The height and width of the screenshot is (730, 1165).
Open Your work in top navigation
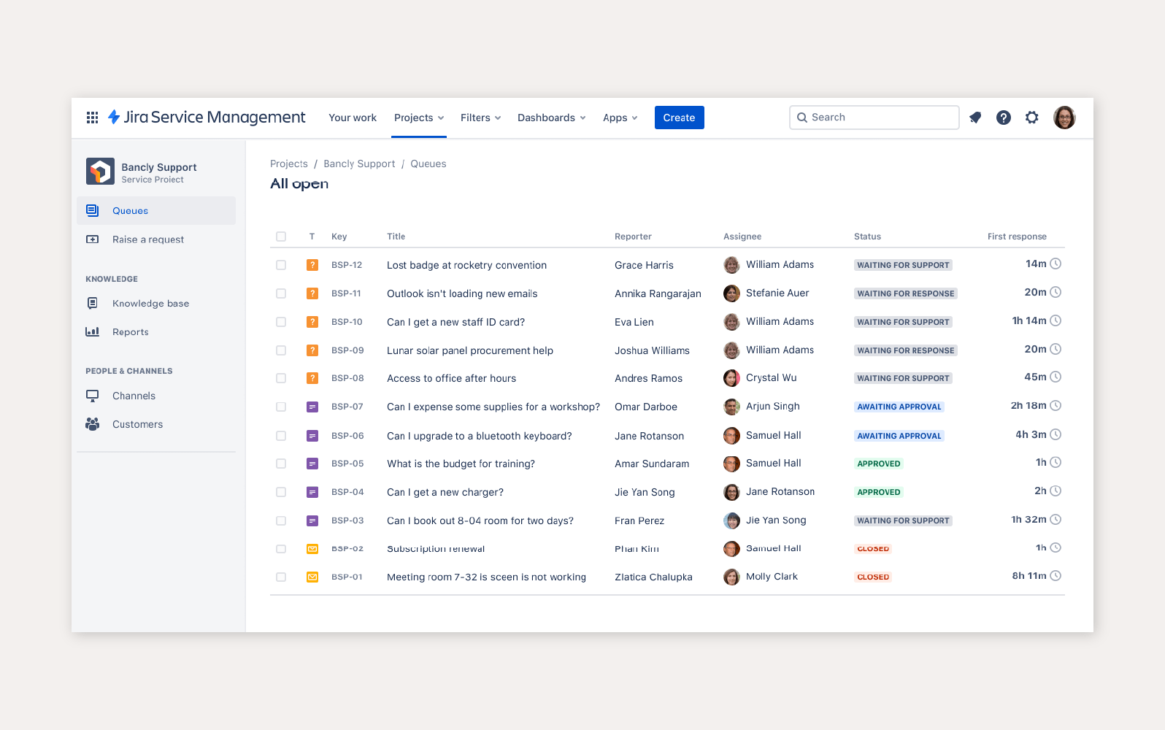pos(353,118)
